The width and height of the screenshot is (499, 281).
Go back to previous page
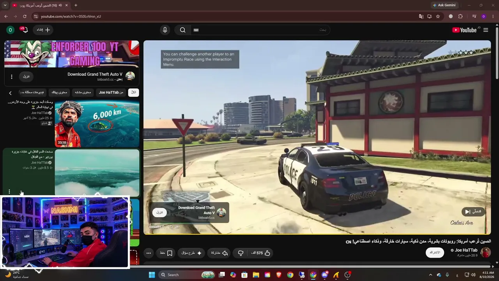click(x=6, y=16)
